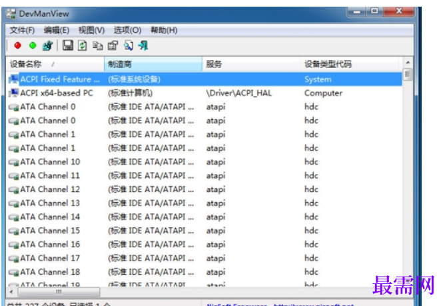This screenshot has height=306, width=447.
Task: Sort by the 设备名称 column header
Action: click(x=55, y=64)
